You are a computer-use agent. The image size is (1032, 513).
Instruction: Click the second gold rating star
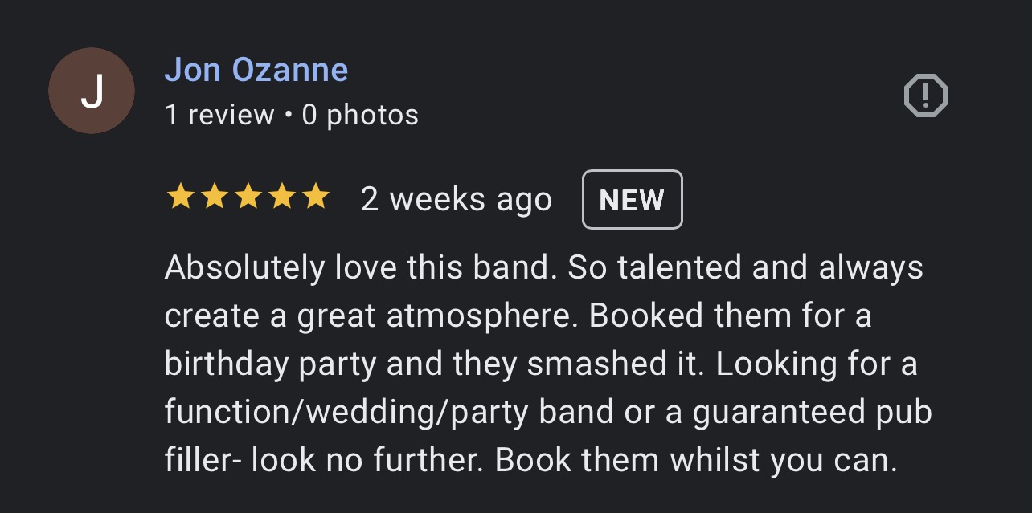[x=214, y=197]
